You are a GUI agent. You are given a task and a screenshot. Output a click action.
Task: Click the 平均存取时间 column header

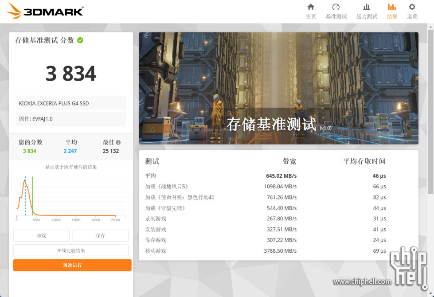pyautogui.click(x=364, y=161)
